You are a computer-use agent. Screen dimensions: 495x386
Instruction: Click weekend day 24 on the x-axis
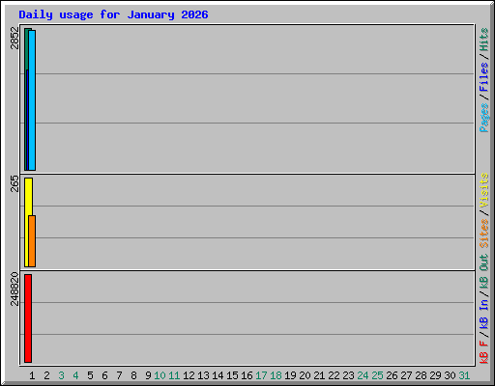[363, 375]
